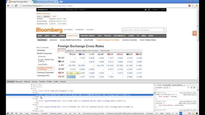Screen dimensions: 205x115
Task: Toggle element state icon in Styles pane
Action: (x=192, y=88)
